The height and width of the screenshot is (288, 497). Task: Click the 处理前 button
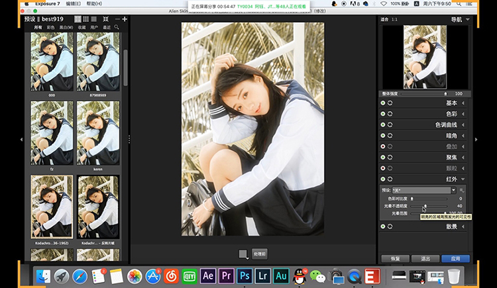point(260,254)
